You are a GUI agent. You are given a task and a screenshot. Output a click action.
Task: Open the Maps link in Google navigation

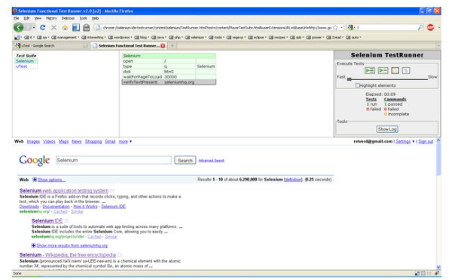click(x=63, y=141)
